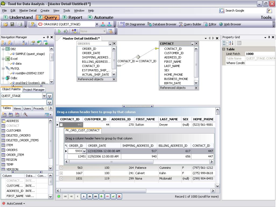276x207 pixels.
Task: Open the ORA10GR2 connection dropdown
Action: 97,24
